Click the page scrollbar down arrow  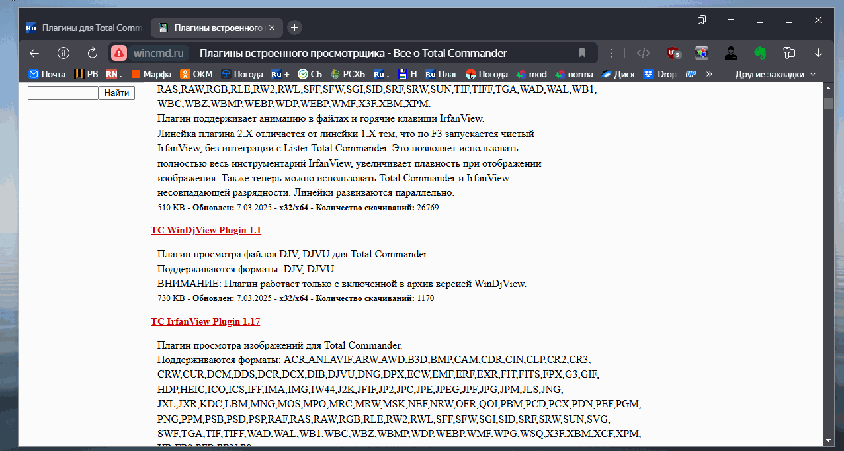tap(828, 440)
